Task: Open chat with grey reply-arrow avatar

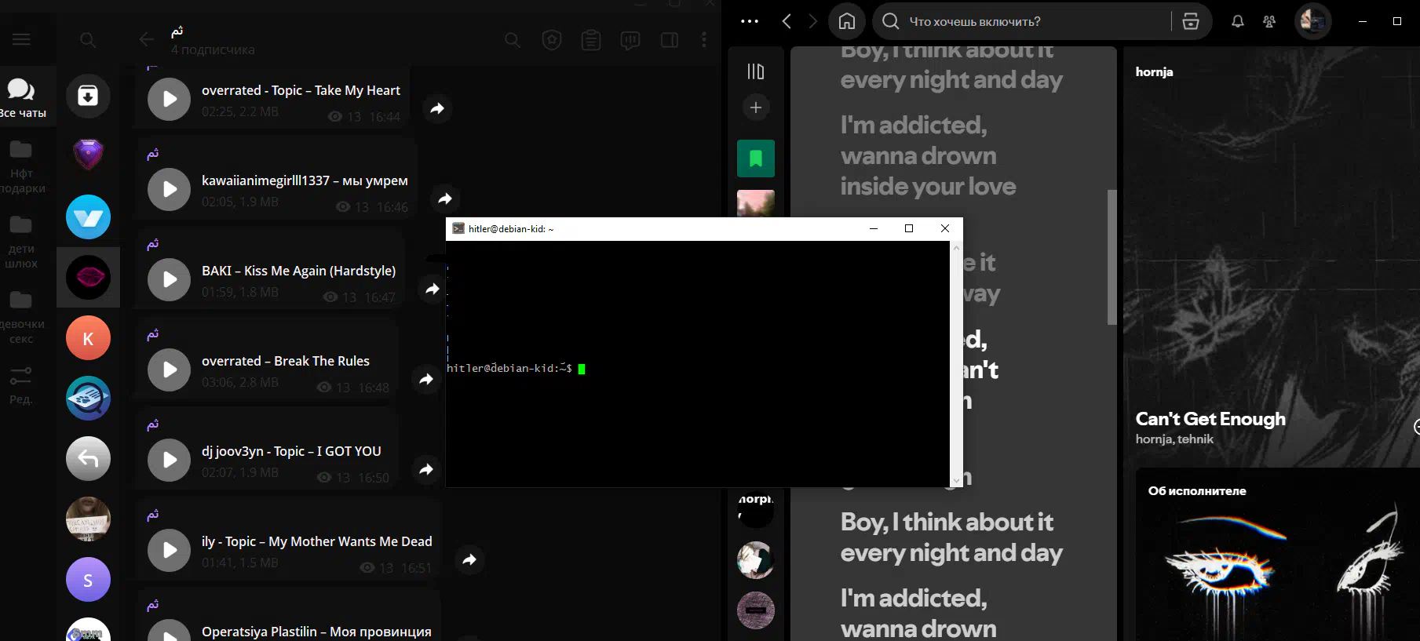Action: [88, 458]
